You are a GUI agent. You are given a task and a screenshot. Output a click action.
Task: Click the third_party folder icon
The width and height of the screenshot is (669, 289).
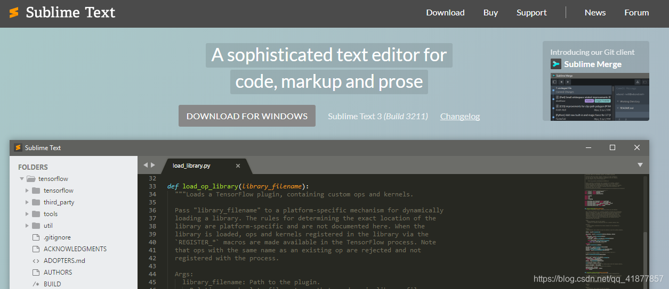(36, 202)
